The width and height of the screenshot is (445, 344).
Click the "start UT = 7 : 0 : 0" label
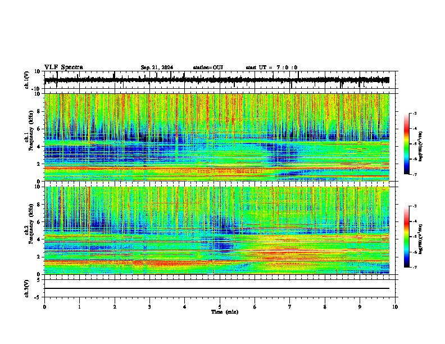271,67
